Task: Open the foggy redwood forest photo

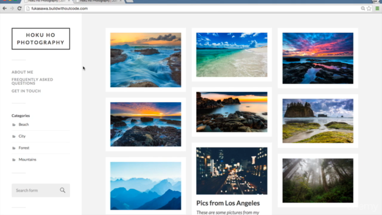Action: click(x=318, y=180)
